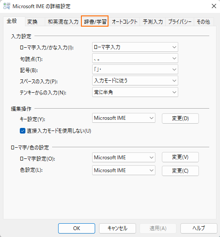
Task: Switch to the 辞書/学習 tab
Action: [x=95, y=21]
